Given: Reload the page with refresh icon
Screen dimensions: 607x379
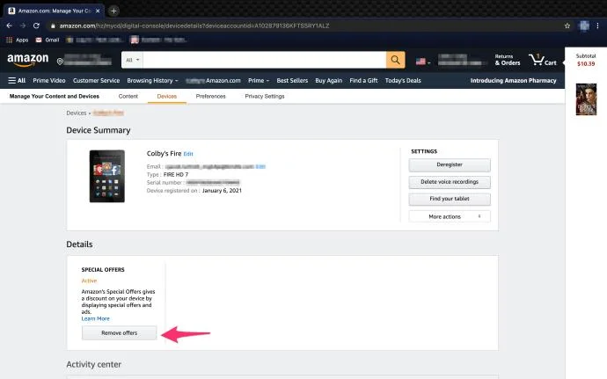Looking at the screenshot, I should 36,26.
